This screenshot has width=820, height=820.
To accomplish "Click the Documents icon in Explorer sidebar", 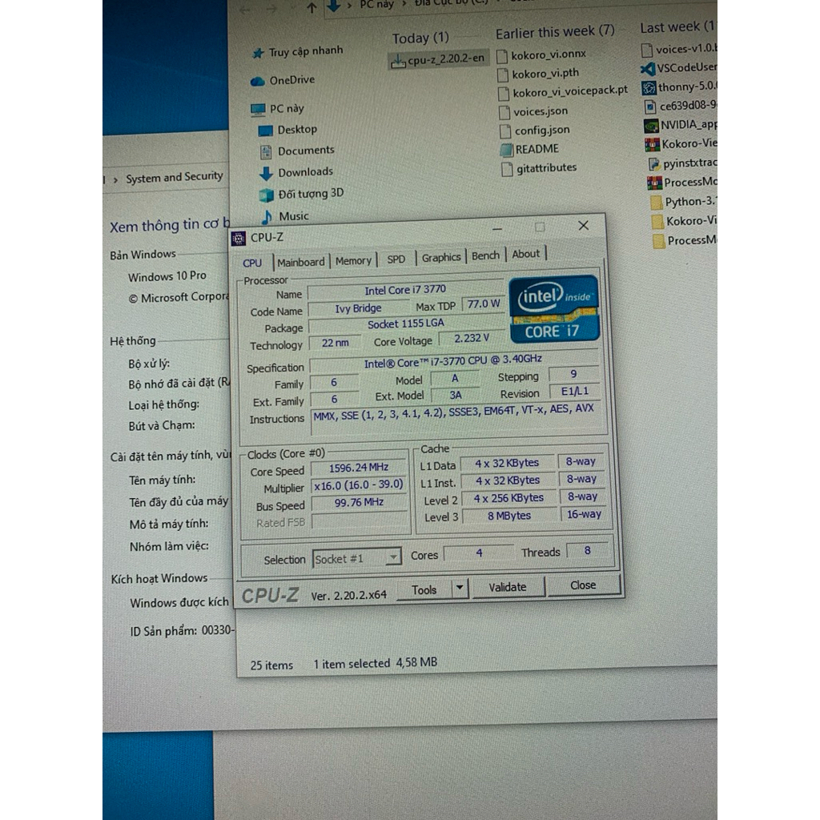I will (266, 152).
